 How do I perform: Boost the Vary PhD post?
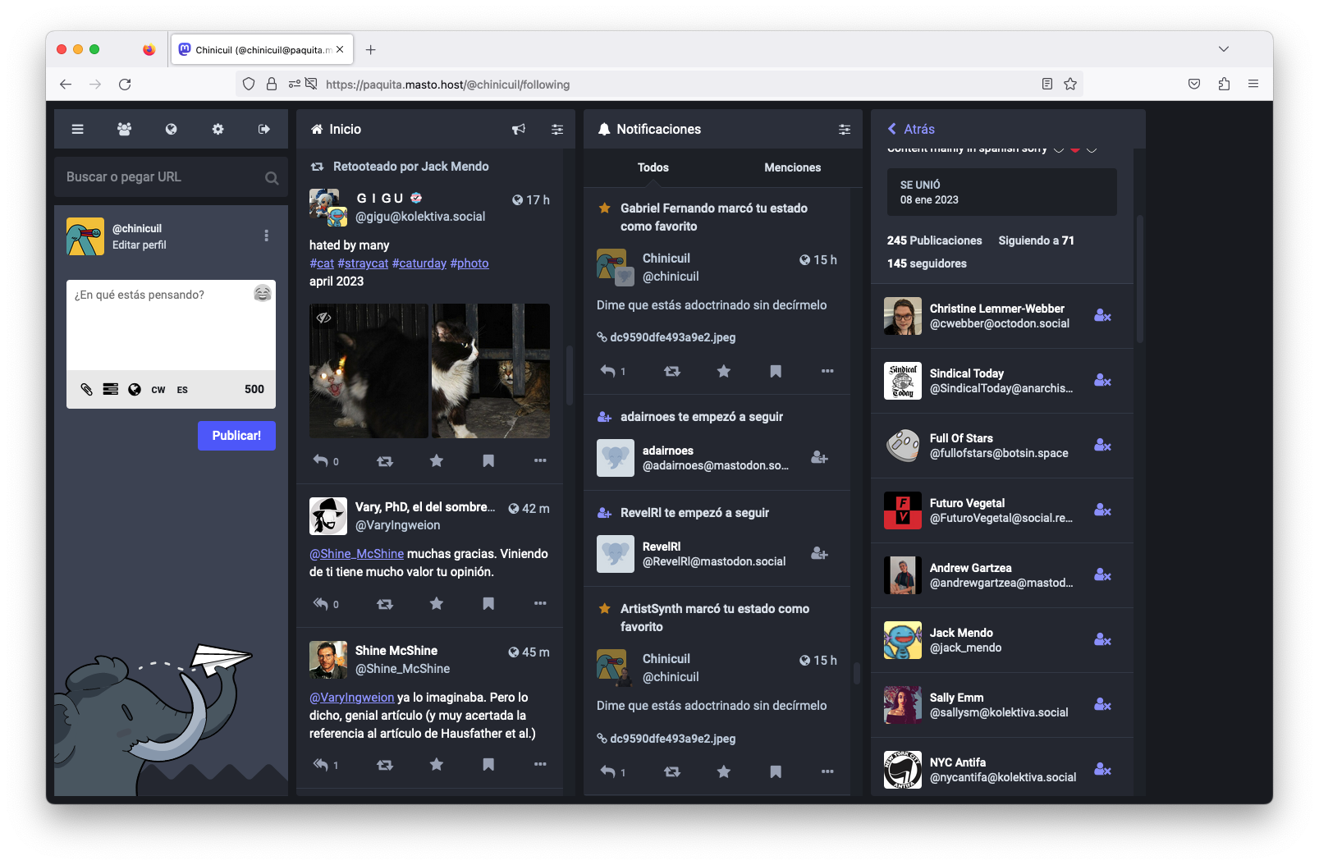(385, 604)
